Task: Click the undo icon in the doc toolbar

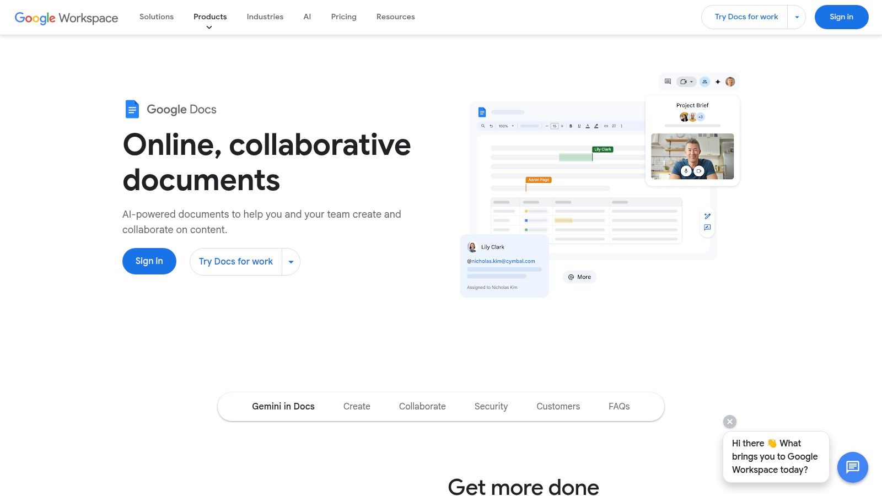Action: pyautogui.click(x=491, y=126)
